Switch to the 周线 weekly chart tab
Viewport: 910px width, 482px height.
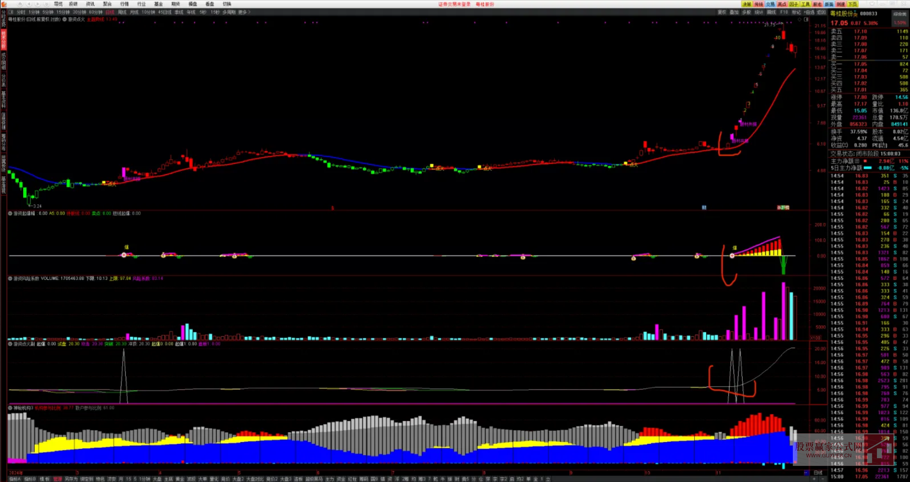tap(122, 12)
